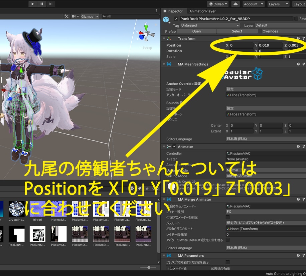Click the GameObject cube icon

[x=166, y=19]
